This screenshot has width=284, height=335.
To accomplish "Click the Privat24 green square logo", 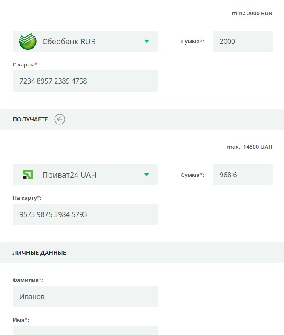I will coord(28,175).
